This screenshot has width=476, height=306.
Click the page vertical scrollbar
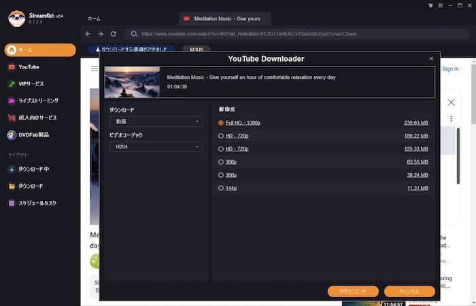tap(473, 94)
